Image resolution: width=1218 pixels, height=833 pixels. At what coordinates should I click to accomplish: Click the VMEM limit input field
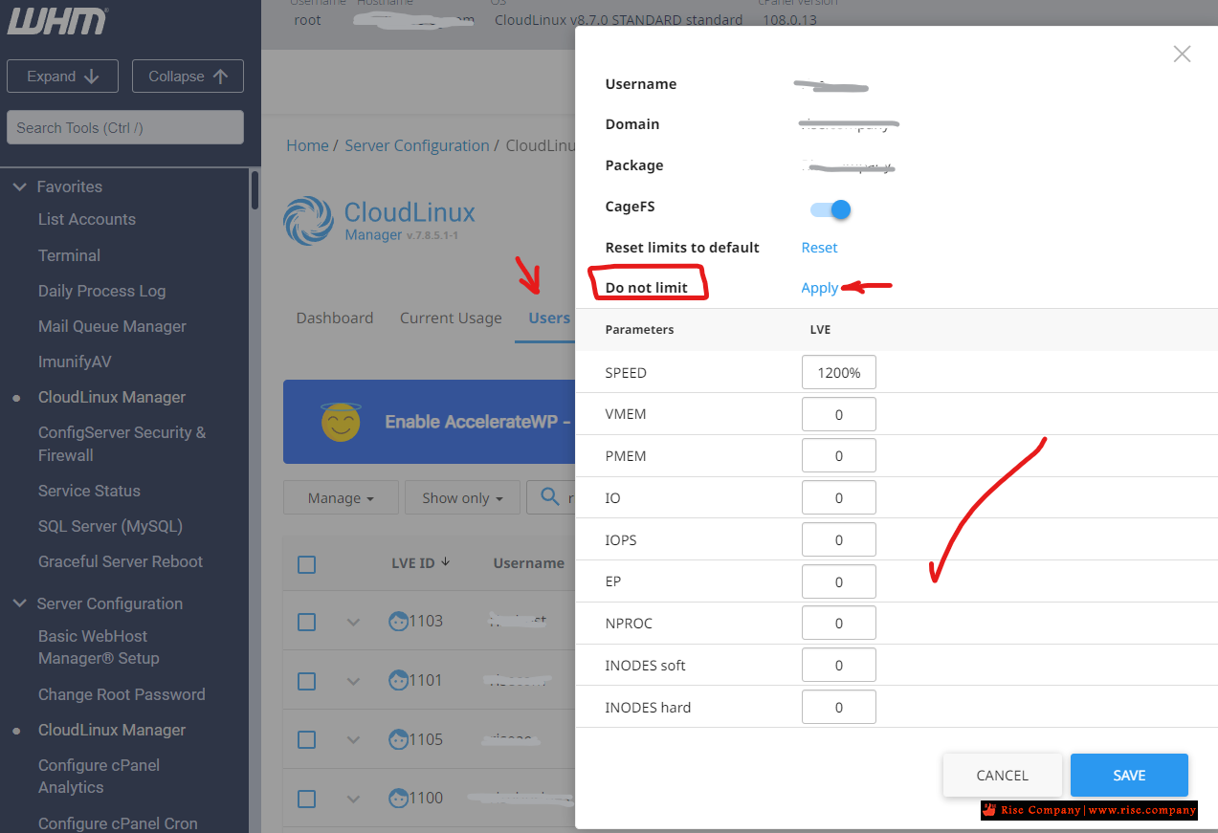tap(839, 414)
